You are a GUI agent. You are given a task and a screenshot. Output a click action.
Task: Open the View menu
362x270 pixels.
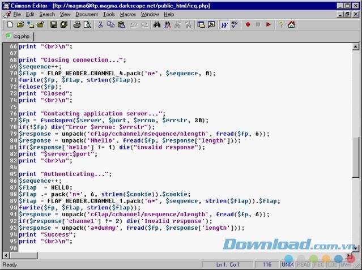coord(65,14)
